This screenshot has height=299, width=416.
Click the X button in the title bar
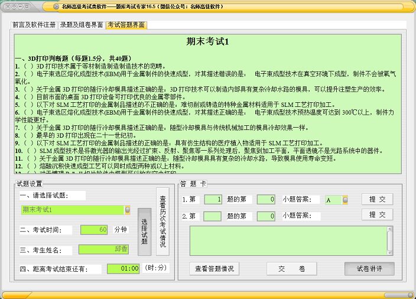(x=8, y=6)
